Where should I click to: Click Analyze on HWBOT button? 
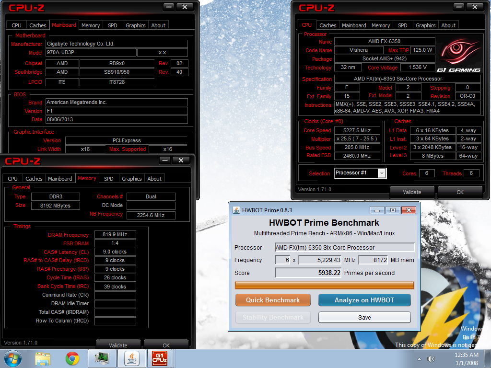tap(364, 300)
